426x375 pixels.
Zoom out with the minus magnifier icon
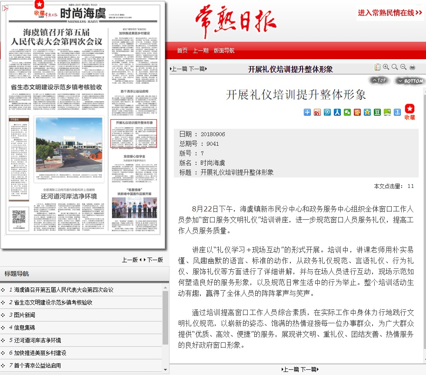(x=403, y=67)
